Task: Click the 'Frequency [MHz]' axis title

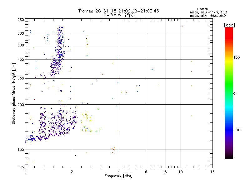Action: (x=118, y=176)
